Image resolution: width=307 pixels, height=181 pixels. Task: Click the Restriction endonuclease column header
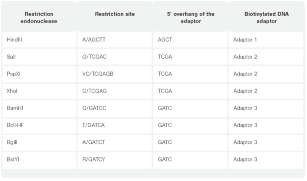tap(39, 18)
